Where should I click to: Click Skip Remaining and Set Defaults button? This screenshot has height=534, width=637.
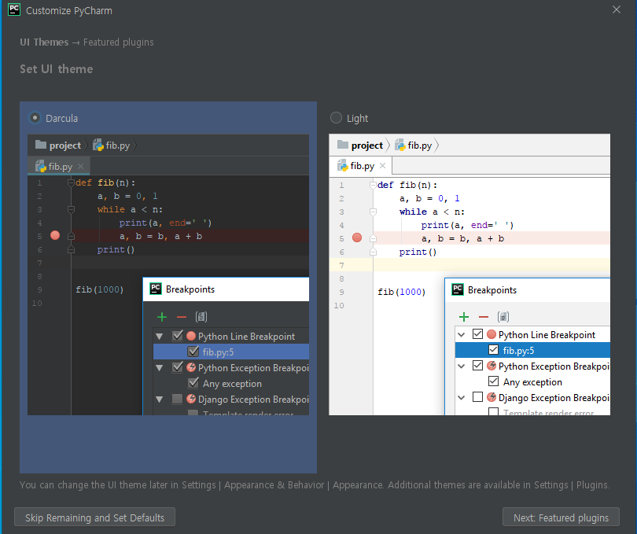[x=94, y=517]
